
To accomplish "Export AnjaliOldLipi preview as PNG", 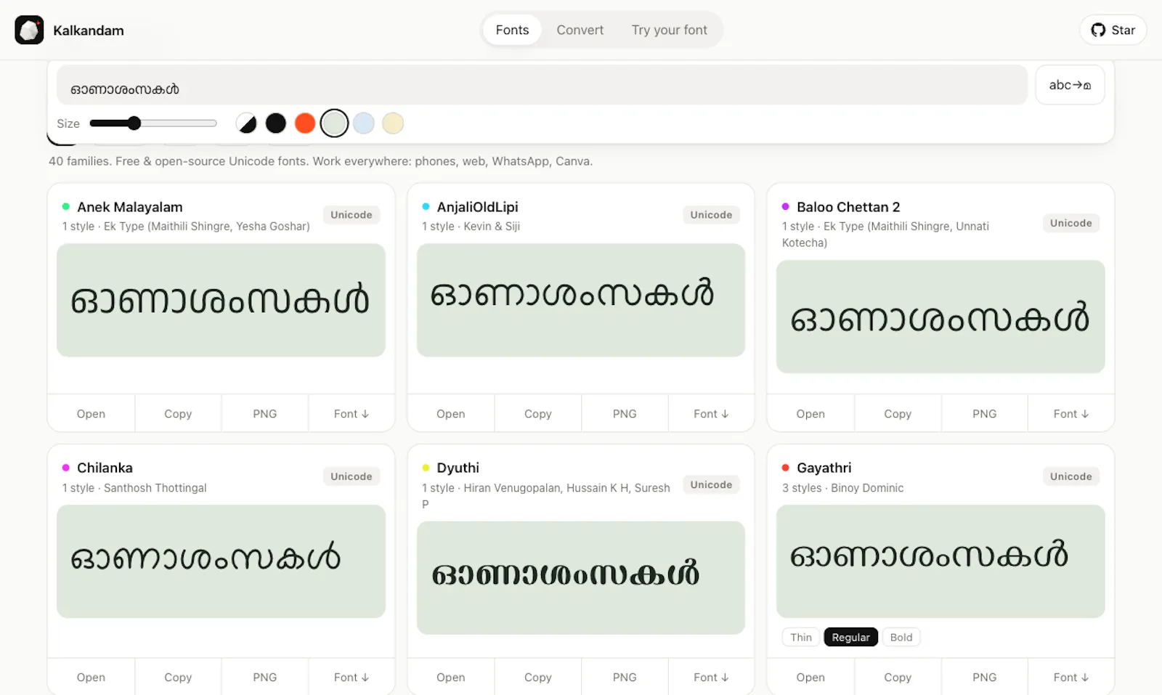I will [x=625, y=414].
